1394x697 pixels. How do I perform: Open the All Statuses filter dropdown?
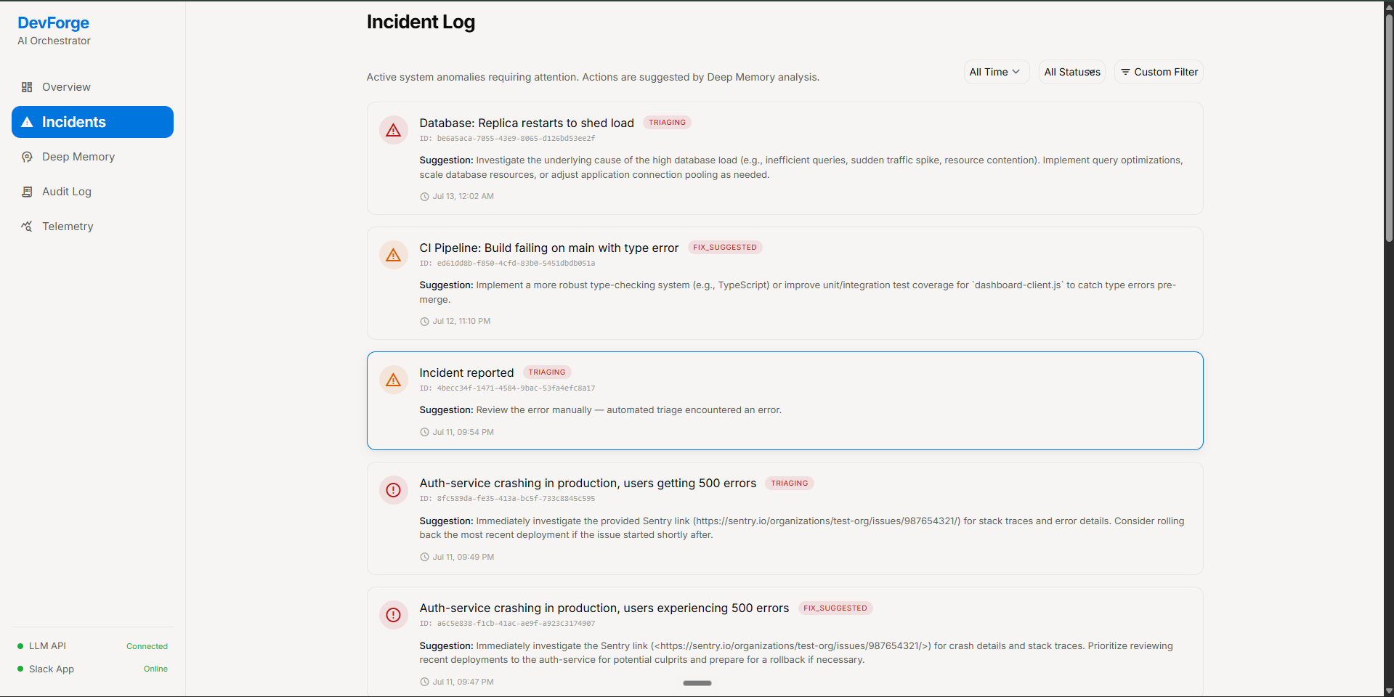point(1071,72)
